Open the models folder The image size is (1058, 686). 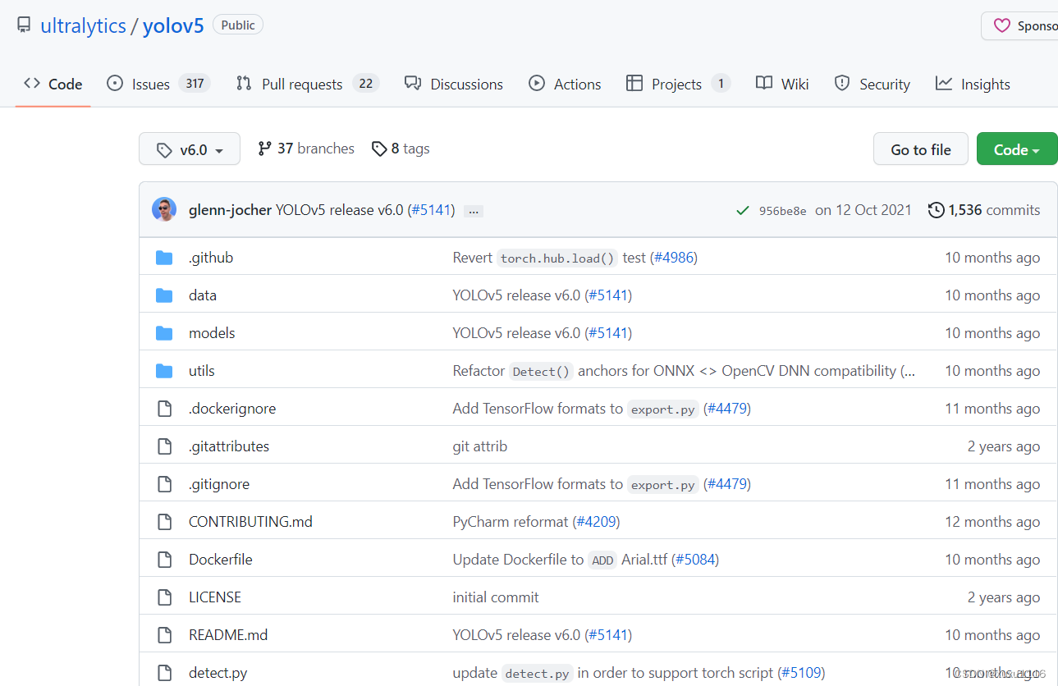point(212,333)
